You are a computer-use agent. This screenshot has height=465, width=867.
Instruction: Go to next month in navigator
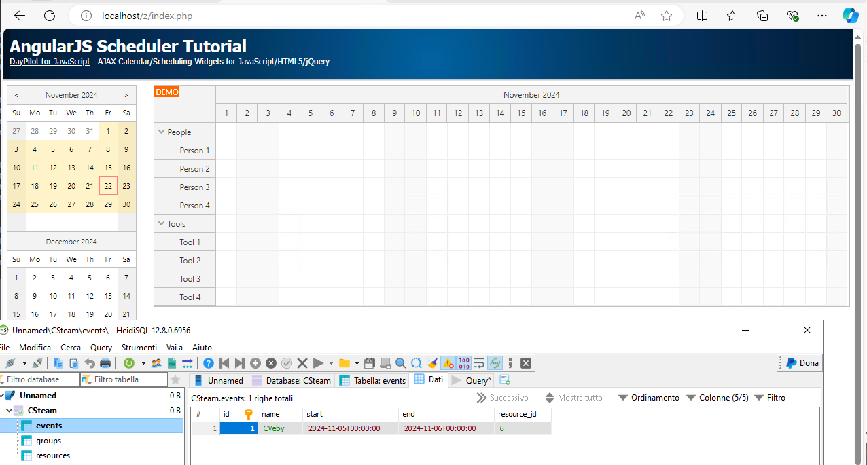[126, 95]
